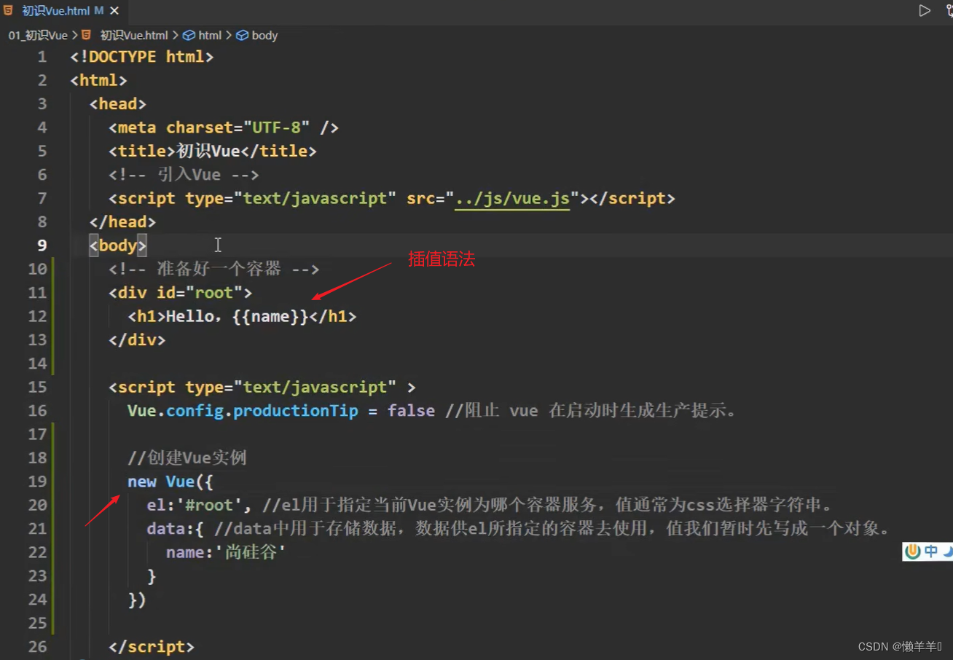Viewport: 953px width, 660px height.
Task: Click the Run Code play icon
Action: [x=925, y=11]
